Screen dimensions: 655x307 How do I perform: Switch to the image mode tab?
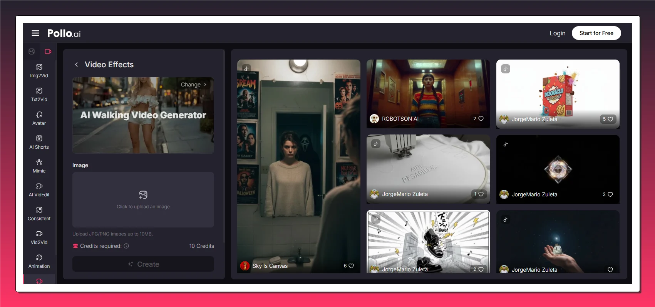pos(32,51)
